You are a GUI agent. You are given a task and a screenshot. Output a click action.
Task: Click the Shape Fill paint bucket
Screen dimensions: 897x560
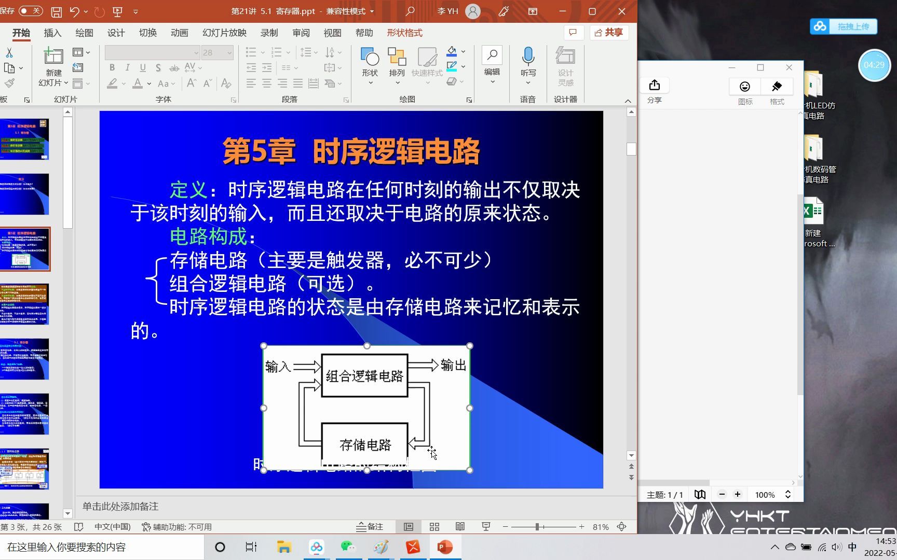[x=452, y=51]
